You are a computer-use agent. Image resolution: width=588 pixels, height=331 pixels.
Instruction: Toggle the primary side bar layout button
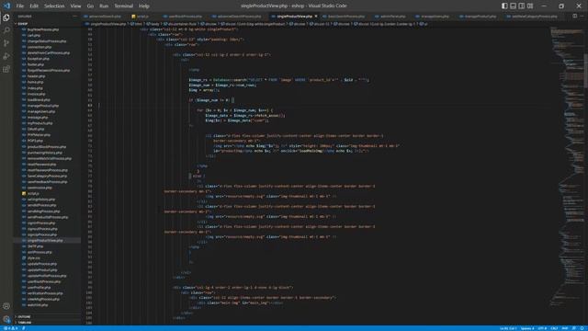tap(504, 6)
